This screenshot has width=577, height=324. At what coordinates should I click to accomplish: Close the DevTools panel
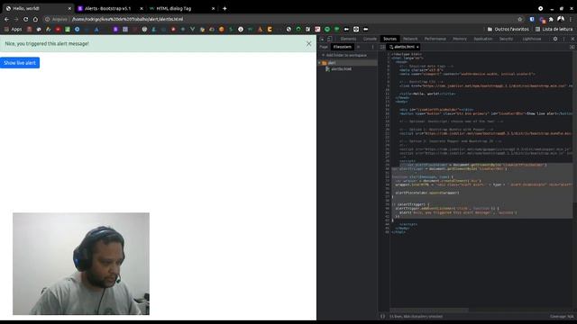(x=572, y=39)
